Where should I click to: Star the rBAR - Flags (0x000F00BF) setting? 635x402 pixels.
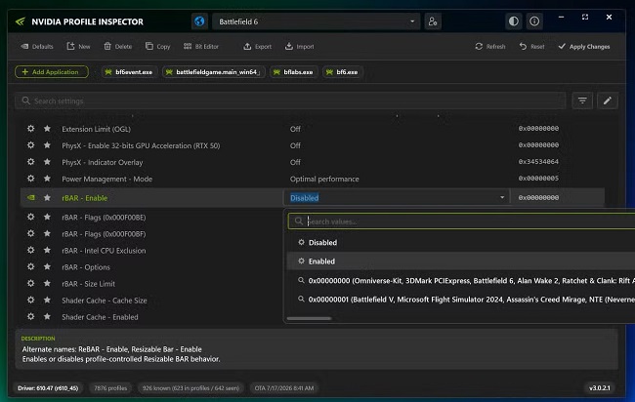pos(48,233)
